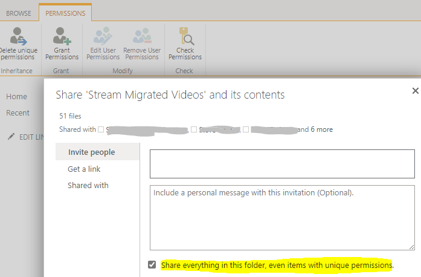Open the Invite people section
Viewport: 421px width, 277px height.
pos(97,152)
